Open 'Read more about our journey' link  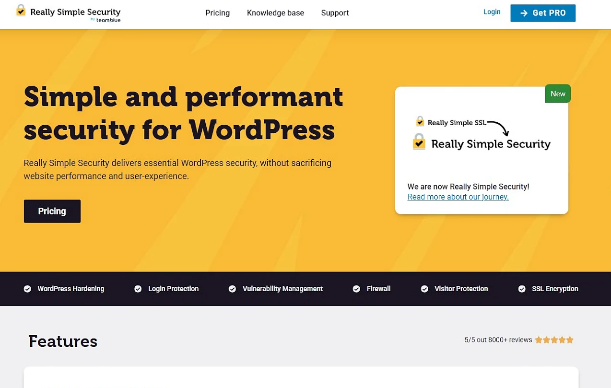point(458,197)
